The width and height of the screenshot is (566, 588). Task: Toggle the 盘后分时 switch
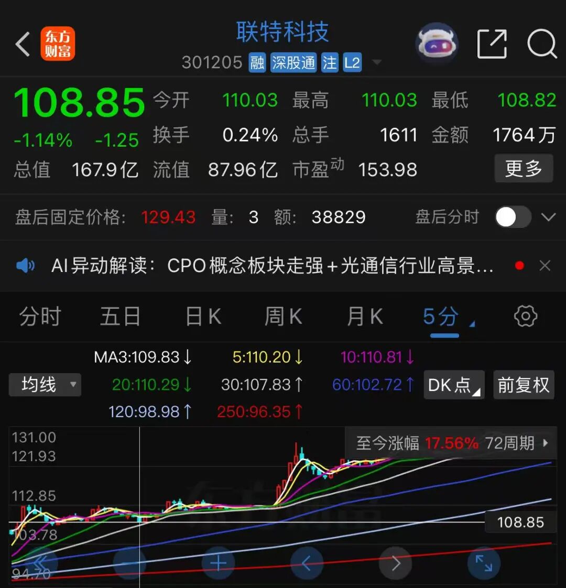pyautogui.click(x=513, y=217)
